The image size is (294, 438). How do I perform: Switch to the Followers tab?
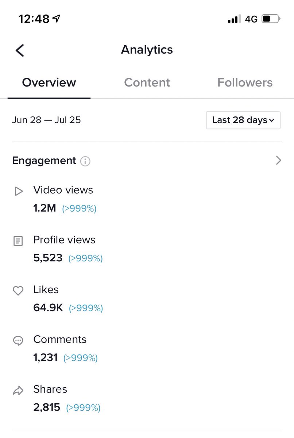click(245, 82)
